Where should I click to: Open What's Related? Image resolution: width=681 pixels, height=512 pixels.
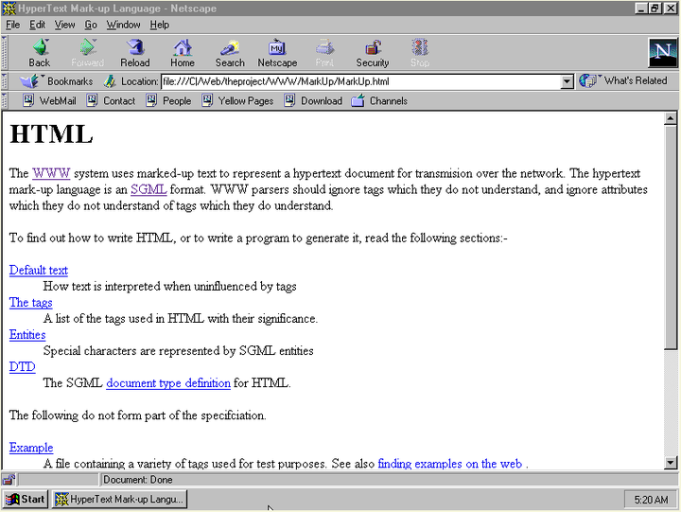pyautogui.click(x=623, y=80)
